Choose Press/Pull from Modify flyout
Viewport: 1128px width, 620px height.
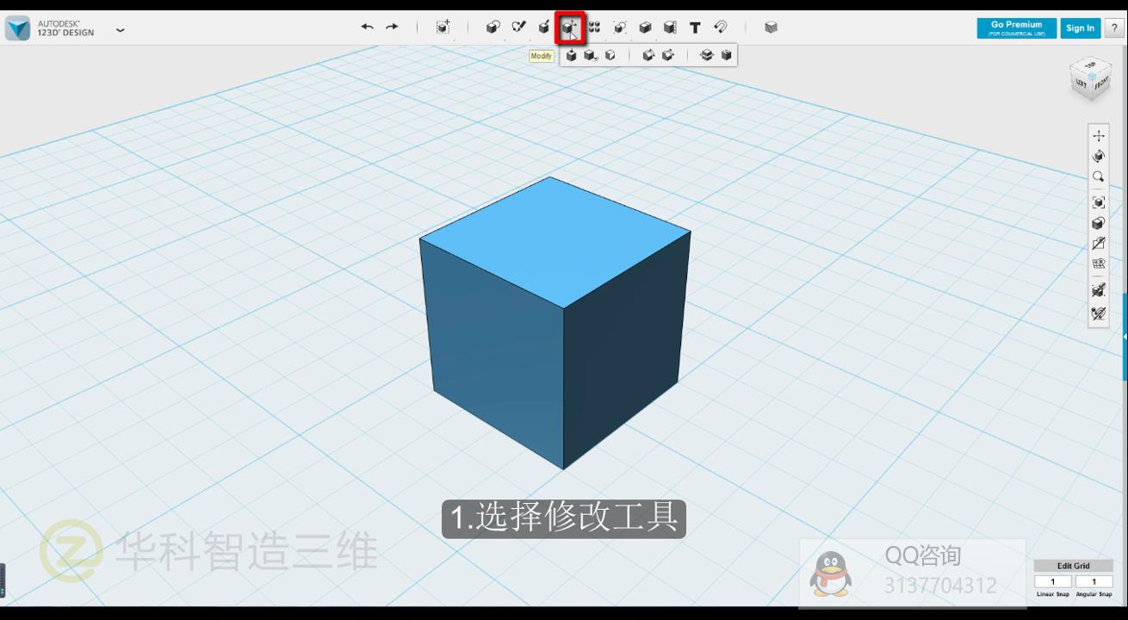571,55
